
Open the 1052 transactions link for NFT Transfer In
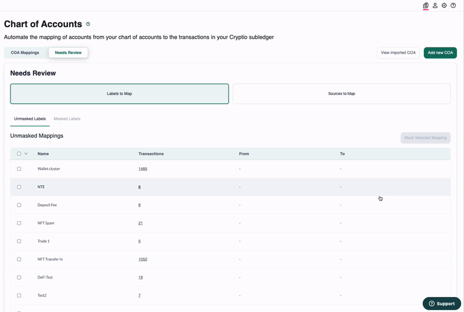coord(143,259)
